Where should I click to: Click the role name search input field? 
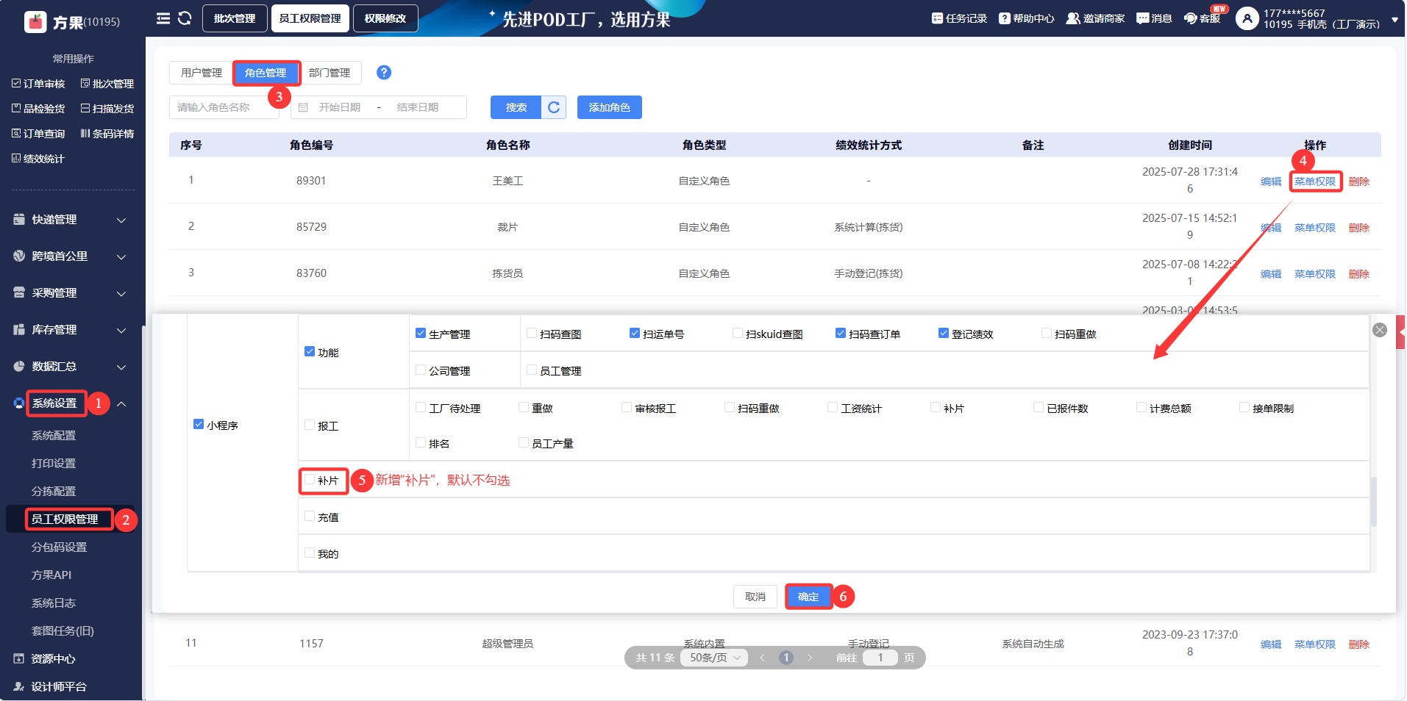(x=223, y=107)
